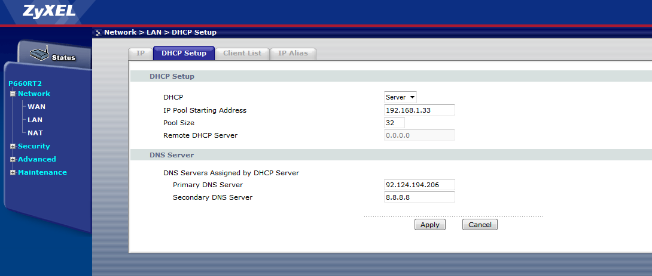Expand the Maintenance menu section
652x276 pixels.
13,173
